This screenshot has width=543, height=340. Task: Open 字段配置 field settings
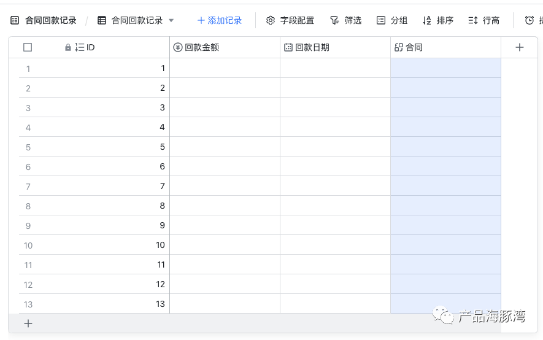[290, 20]
